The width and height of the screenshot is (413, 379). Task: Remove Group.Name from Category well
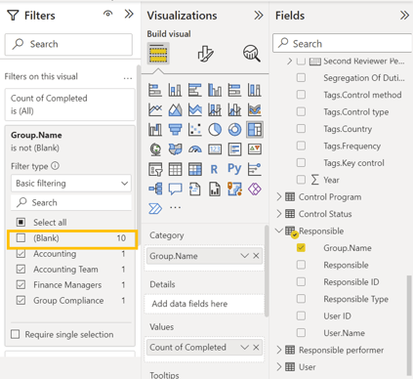(256, 256)
